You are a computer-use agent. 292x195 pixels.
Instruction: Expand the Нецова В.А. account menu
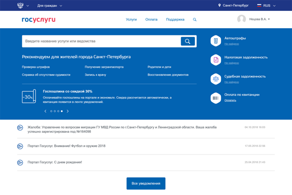(260, 19)
